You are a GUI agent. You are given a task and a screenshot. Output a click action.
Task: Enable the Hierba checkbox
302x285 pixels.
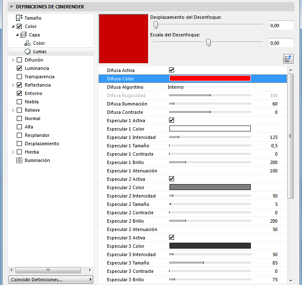pos(19,152)
